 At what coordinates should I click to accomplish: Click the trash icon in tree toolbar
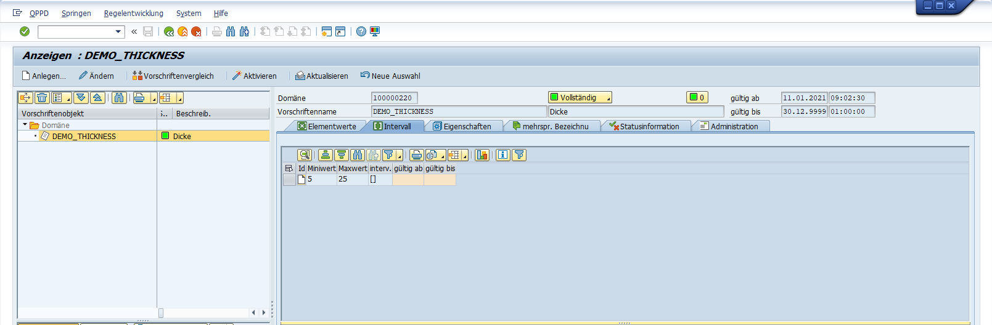tap(41, 98)
